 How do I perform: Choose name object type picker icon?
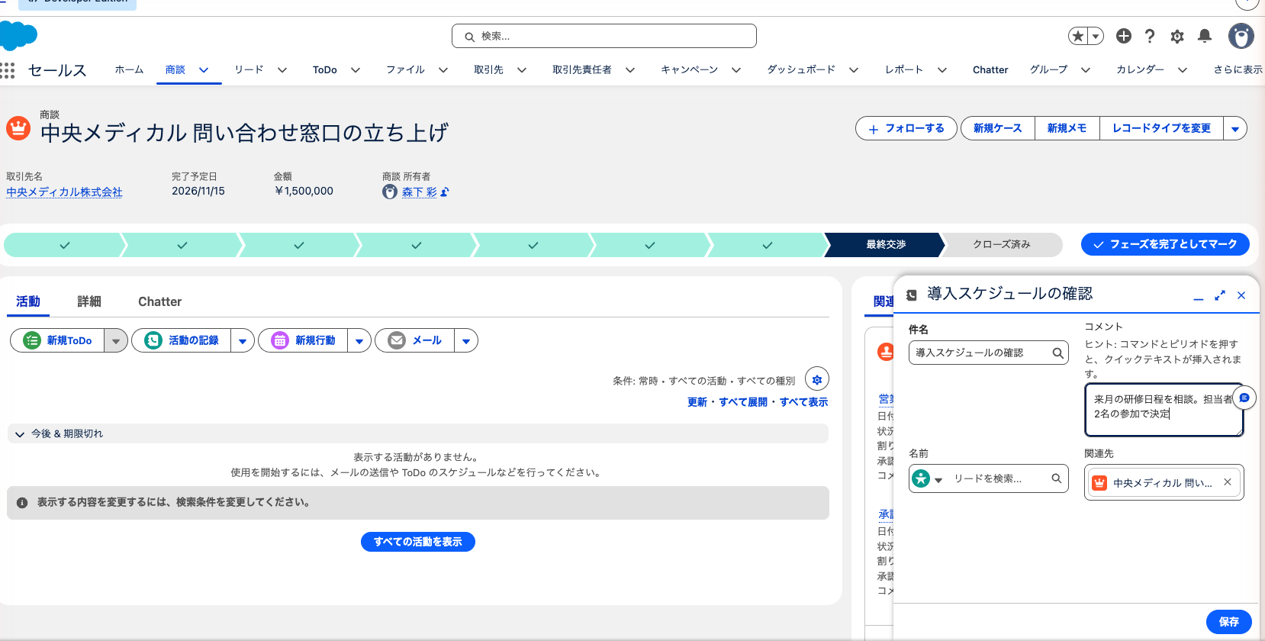(927, 478)
